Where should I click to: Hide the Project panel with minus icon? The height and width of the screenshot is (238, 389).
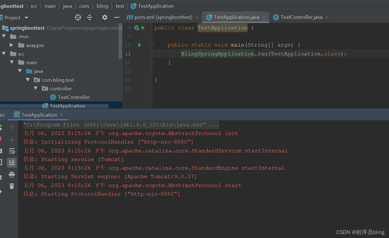pyautogui.click(x=117, y=17)
